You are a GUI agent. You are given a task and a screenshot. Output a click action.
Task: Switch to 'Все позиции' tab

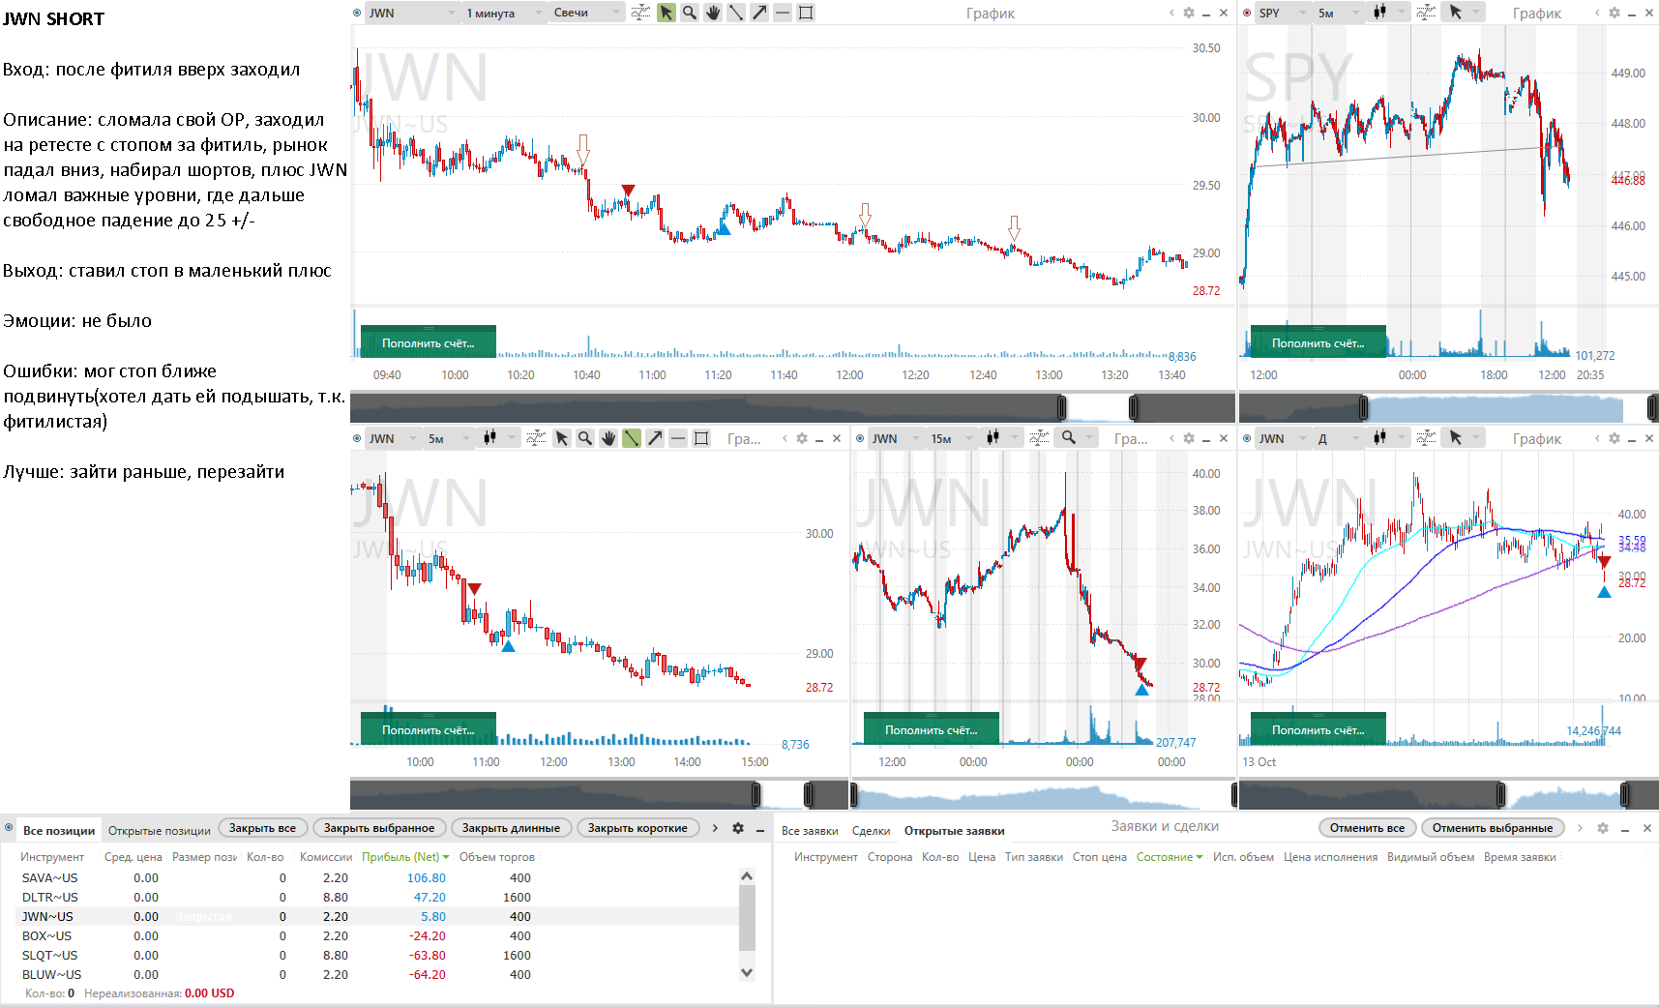click(x=59, y=830)
